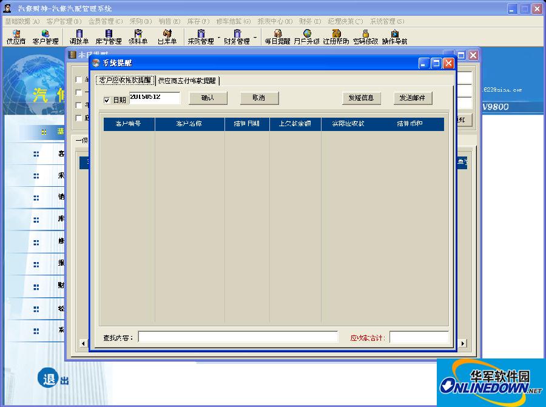This screenshot has height=407, width=546.
Task: Click the 发送邮件 button
Action: coord(413,98)
